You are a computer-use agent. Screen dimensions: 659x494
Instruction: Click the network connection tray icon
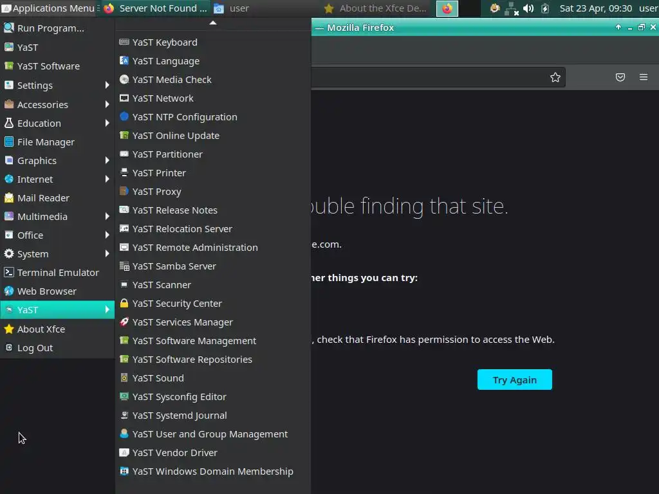[512, 8]
